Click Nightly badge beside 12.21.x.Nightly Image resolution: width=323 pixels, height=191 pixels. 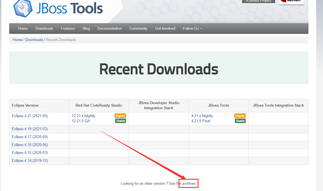click(x=120, y=116)
